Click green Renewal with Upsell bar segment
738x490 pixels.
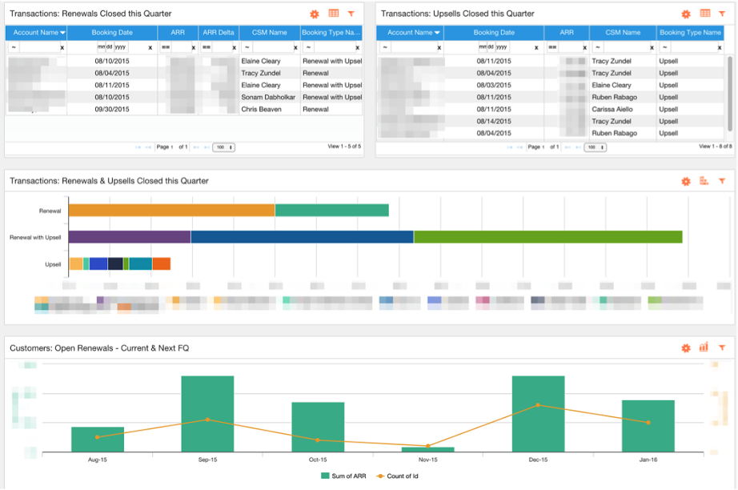click(x=547, y=237)
